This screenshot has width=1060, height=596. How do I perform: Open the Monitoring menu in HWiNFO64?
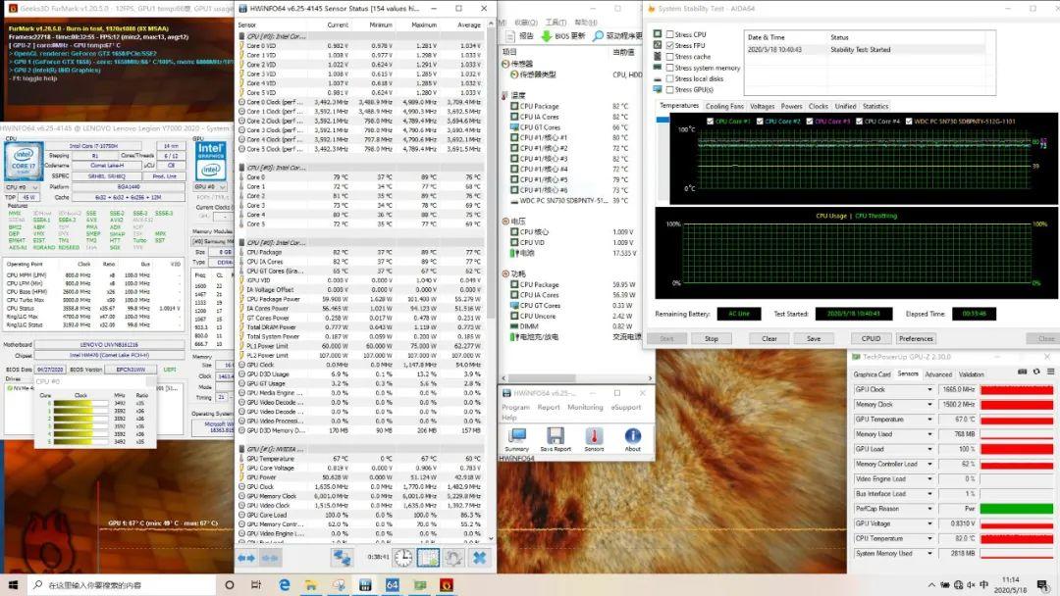click(x=585, y=407)
